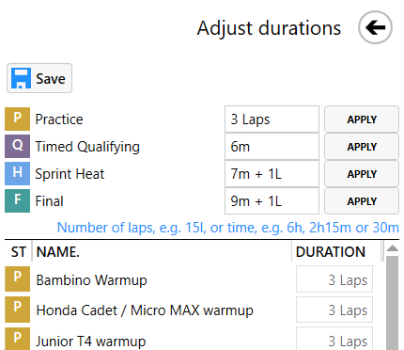Click the P icon beside Junior T4 warmup
The image size is (404, 350).
coord(17,339)
